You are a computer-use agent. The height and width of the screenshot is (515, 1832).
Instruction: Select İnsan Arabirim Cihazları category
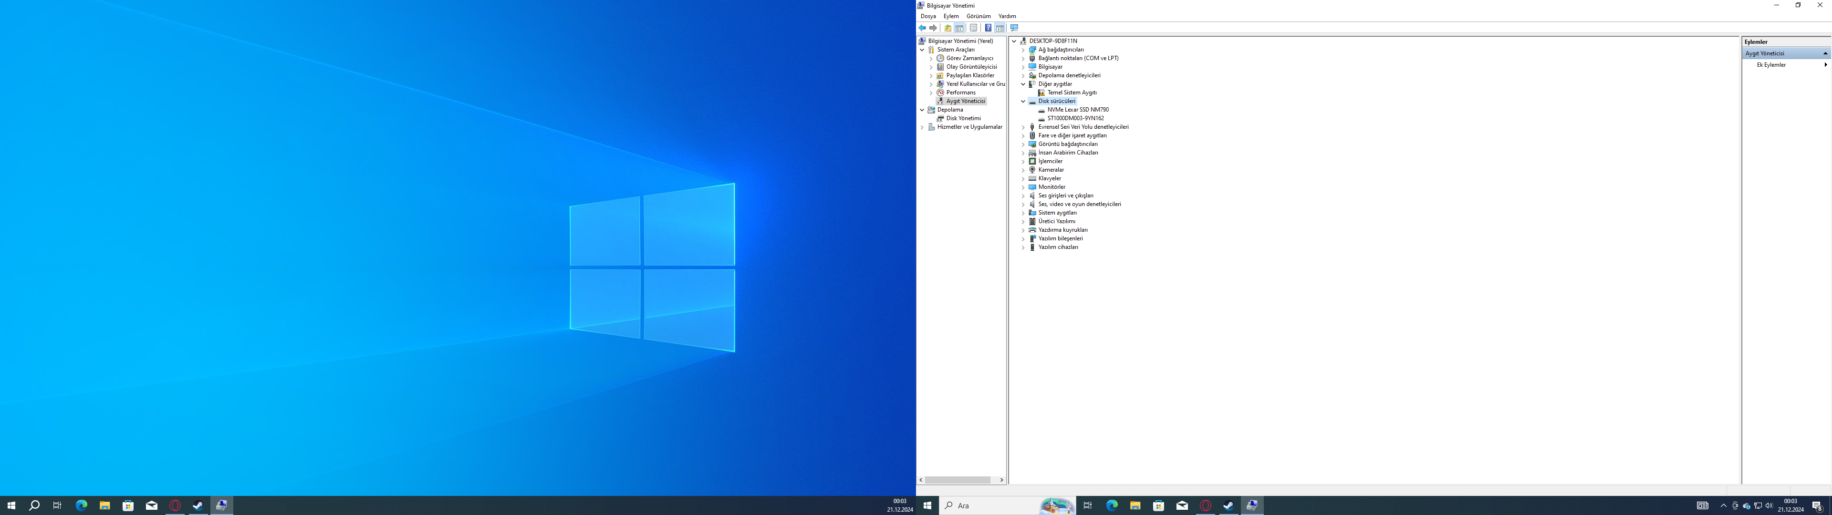(1068, 153)
